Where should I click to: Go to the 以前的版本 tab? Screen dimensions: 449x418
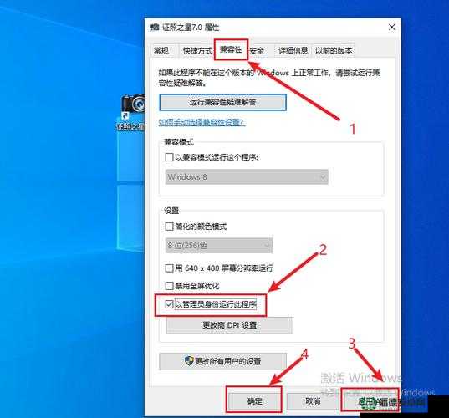334,51
